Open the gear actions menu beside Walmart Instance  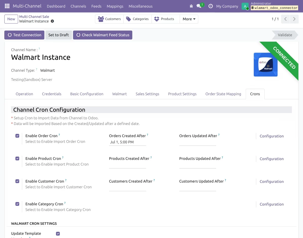tap(52, 21)
